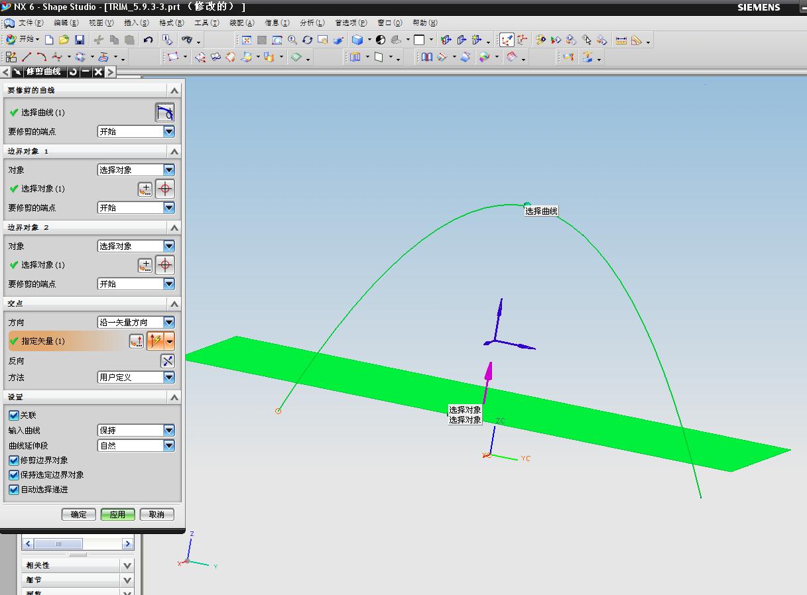Click the Studio Spline icon
Screen dimensions: 807x595
pyautogui.click(x=57, y=58)
